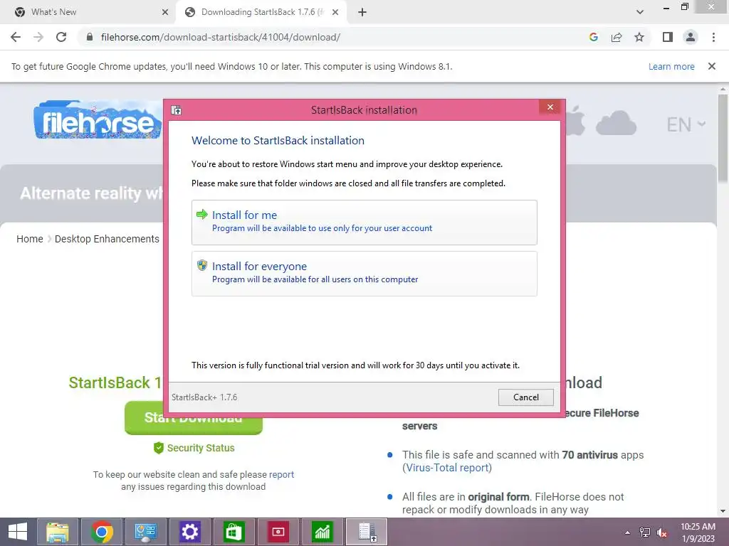
Task: Share this page using the share icon
Action: pyautogui.click(x=617, y=37)
